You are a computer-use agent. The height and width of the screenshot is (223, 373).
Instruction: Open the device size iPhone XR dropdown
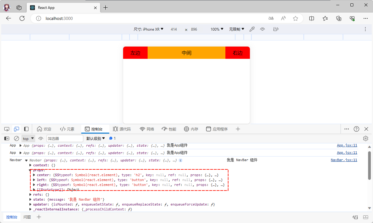pyautogui.click(x=149, y=29)
